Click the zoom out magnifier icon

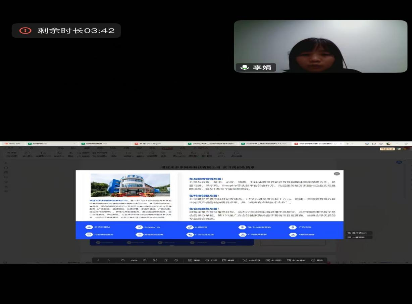tap(123, 260)
